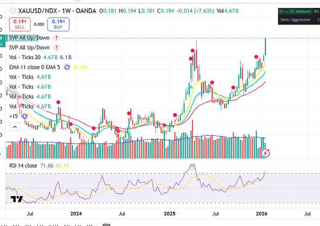Click the 2025 label on time axis
The image size is (320, 226).
click(170, 214)
